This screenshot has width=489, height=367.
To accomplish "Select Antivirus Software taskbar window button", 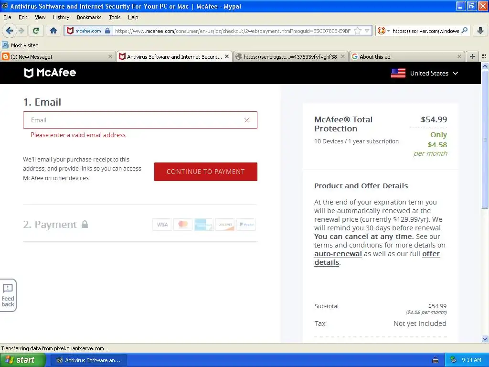I will coord(88,360).
